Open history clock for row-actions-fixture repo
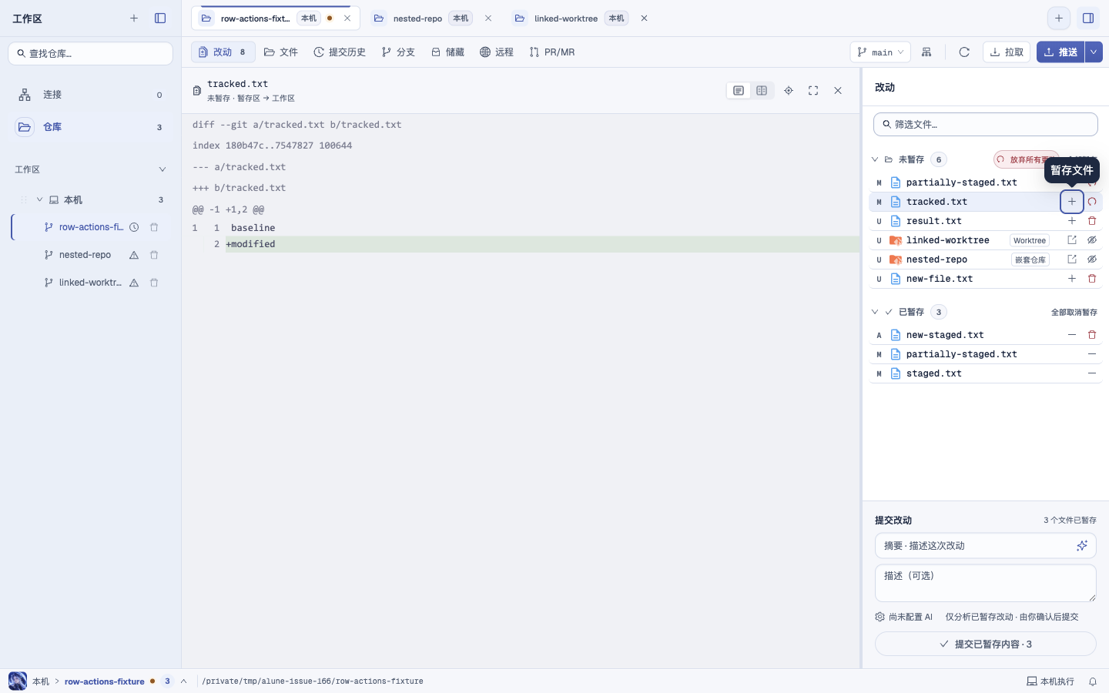This screenshot has height=693, width=1109. point(134,227)
